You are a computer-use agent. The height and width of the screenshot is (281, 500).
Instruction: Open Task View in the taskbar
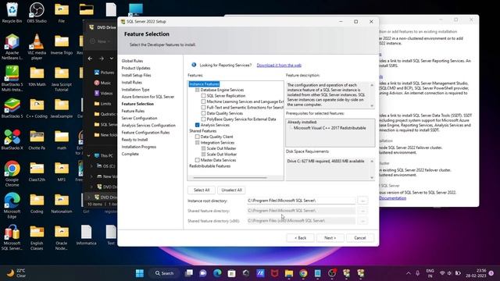pyautogui.click(x=189, y=273)
